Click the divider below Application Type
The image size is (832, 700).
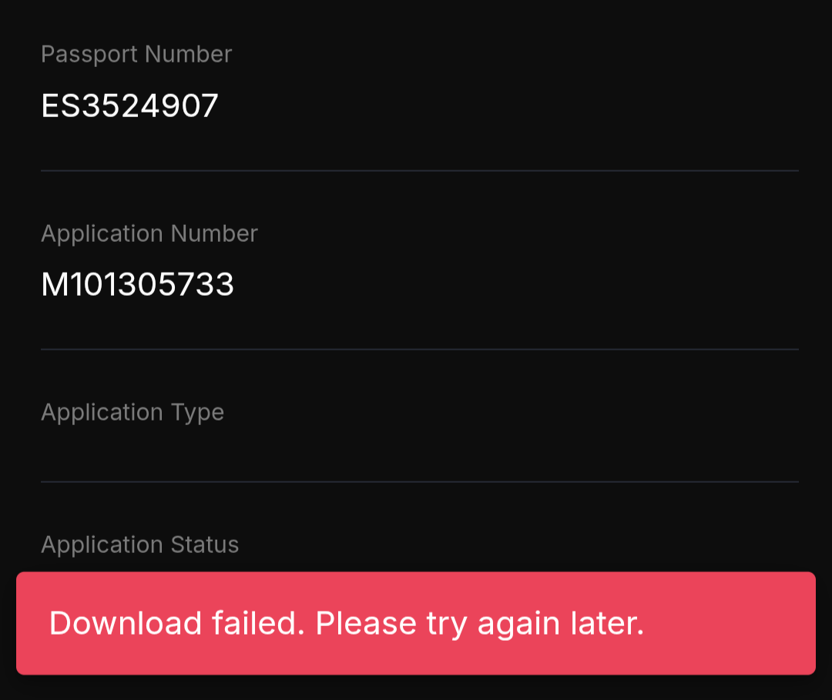419,482
